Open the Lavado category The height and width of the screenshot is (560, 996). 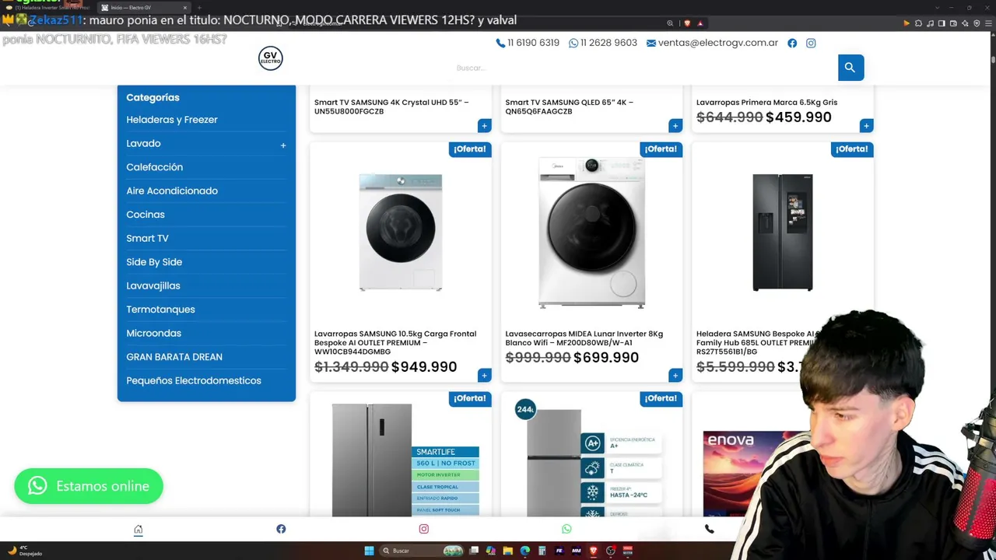(143, 143)
